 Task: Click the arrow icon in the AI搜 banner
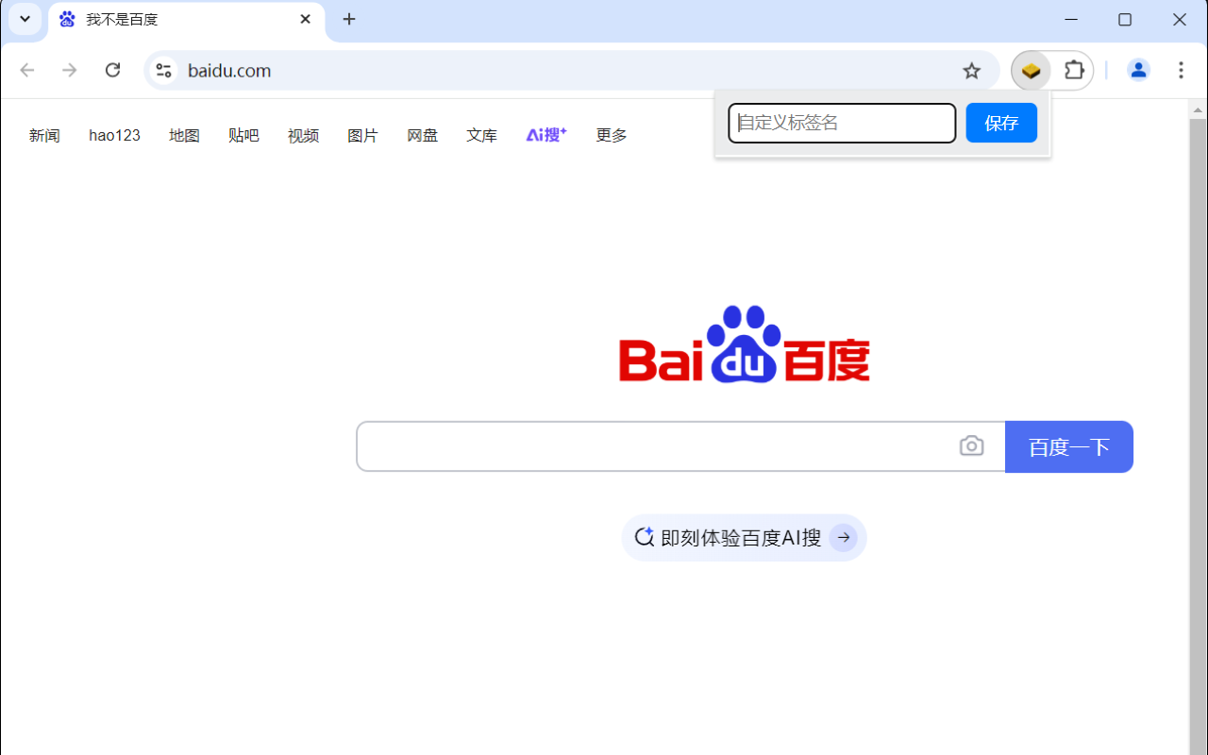pos(844,538)
